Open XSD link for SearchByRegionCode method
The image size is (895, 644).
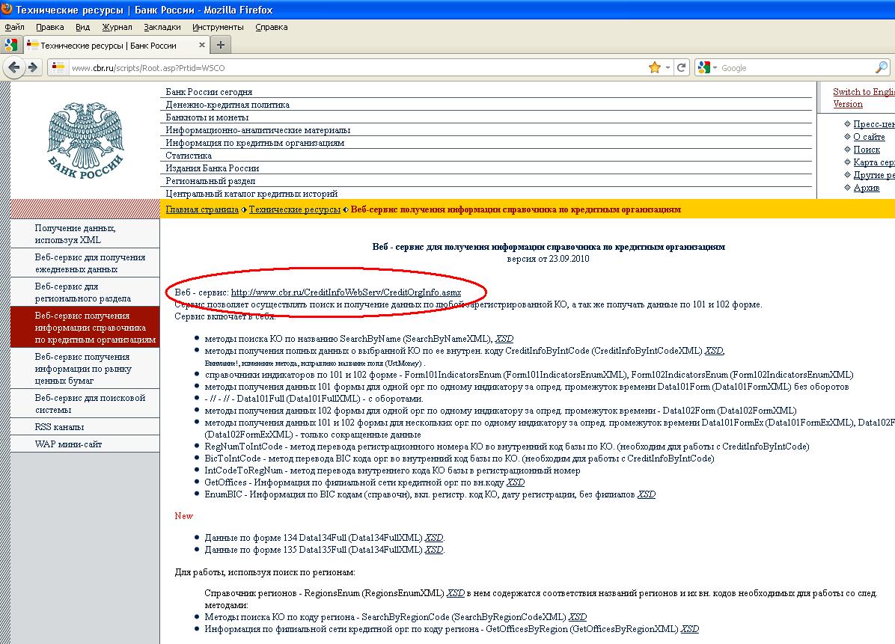pos(578,616)
